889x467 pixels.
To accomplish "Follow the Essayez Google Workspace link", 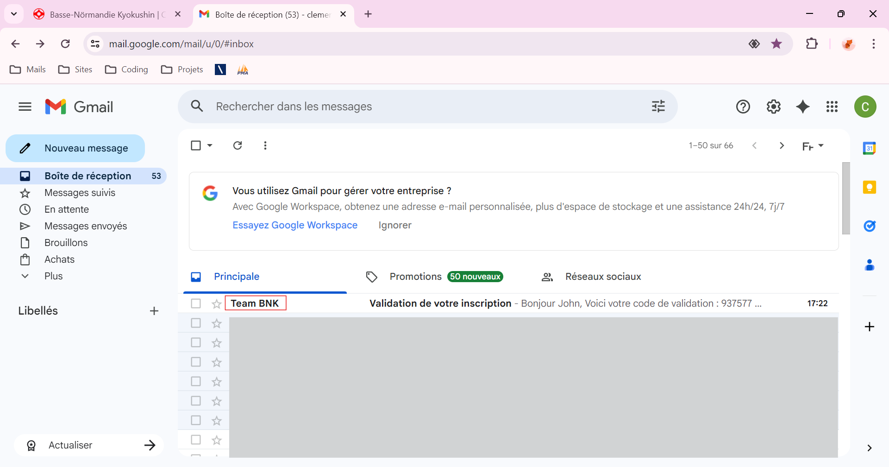I will [295, 225].
